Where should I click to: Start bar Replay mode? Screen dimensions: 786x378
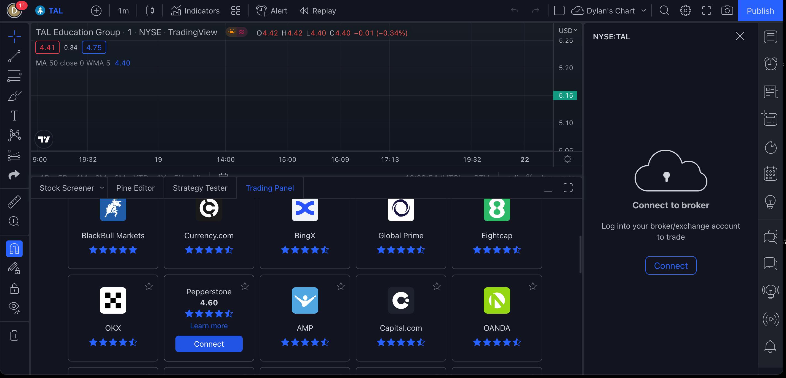(x=318, y=11)
